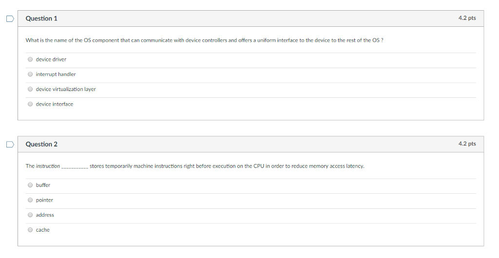
Task: Choose the 'buffer' radio button
Action: click(x=30, y=185)
